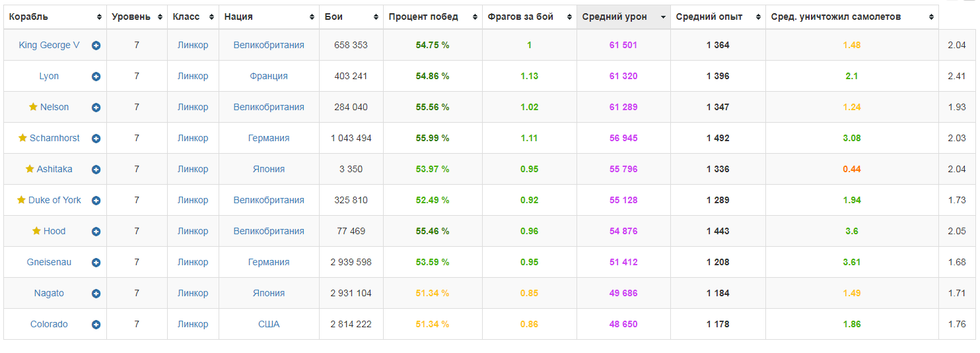Sort by Сред. уничтожил самолетов column

(852, 17)
